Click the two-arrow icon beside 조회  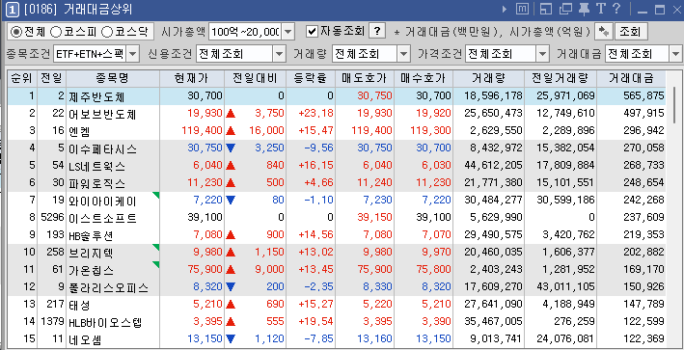click(604, 32)
